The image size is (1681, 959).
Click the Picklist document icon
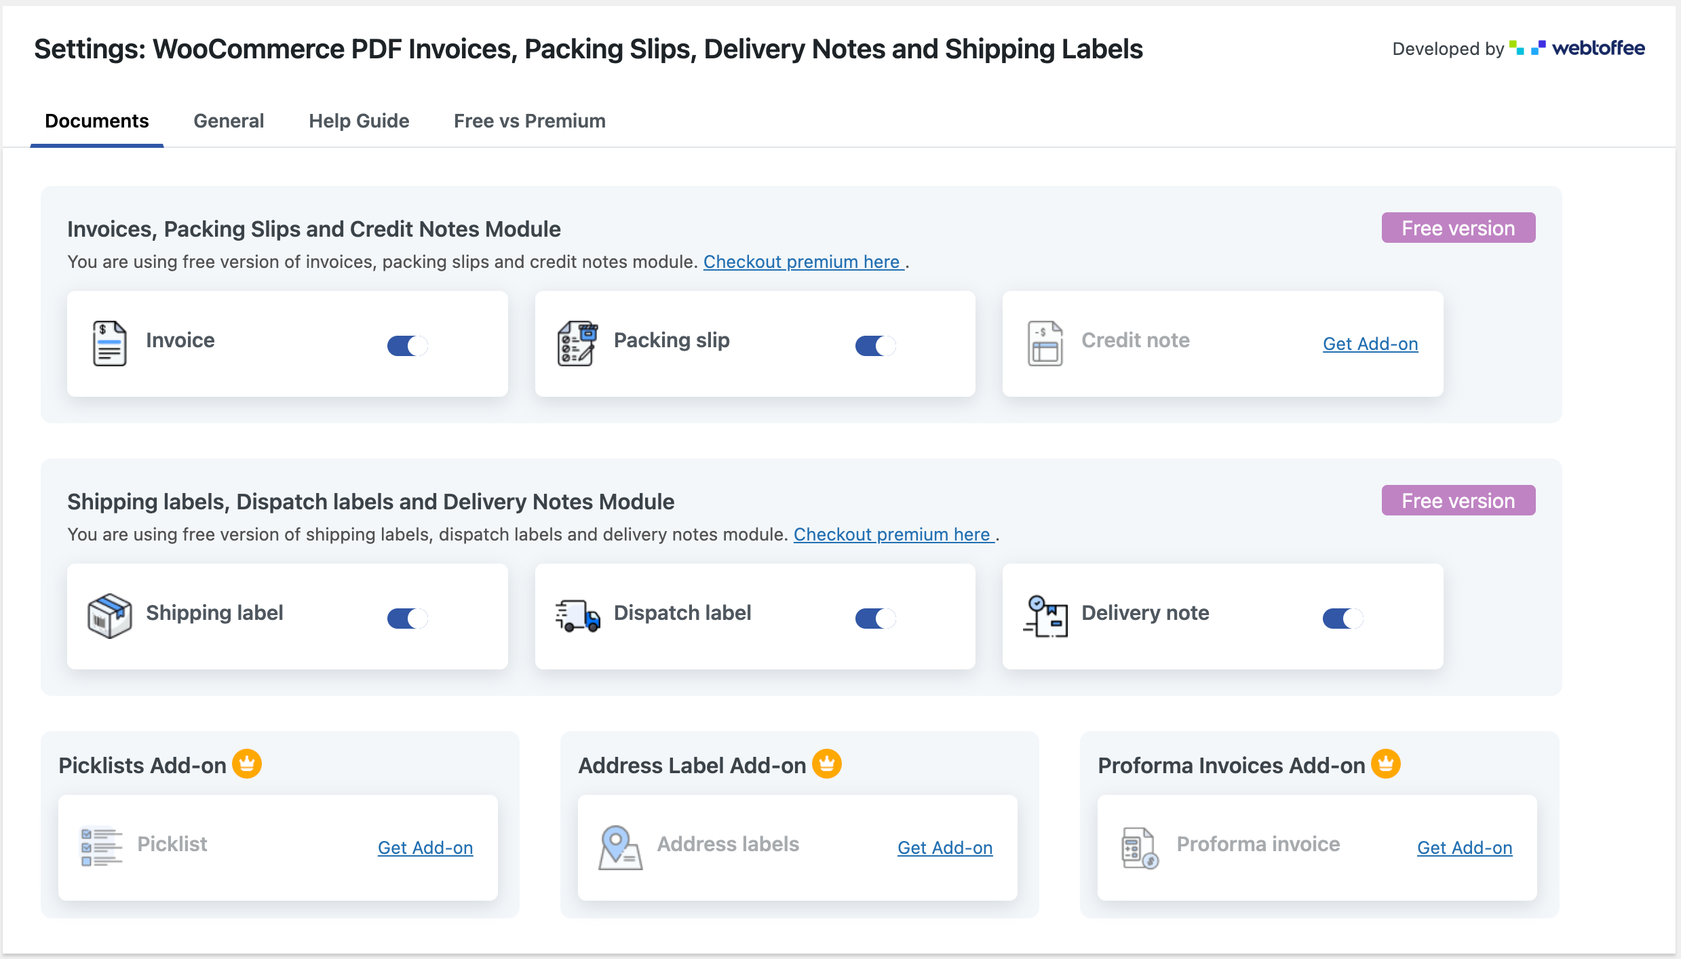click(102, 842)
